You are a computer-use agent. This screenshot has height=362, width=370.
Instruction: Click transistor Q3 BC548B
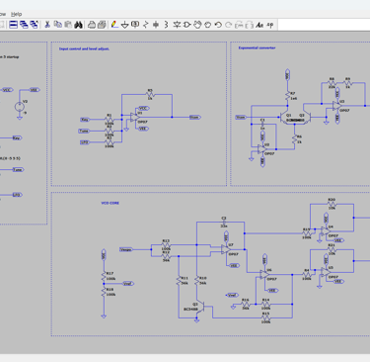pos(200,308)
